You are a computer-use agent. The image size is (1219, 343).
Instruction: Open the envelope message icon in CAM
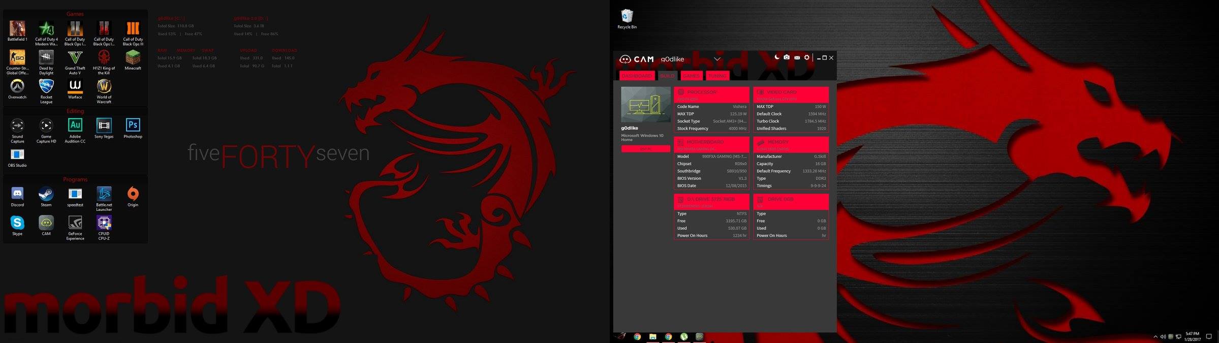[797, 58]
